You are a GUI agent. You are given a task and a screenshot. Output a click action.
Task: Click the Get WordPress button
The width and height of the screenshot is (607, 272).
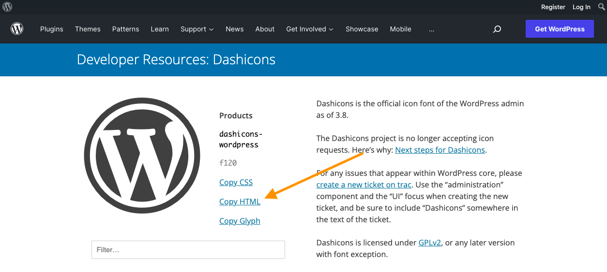(560, 29)
